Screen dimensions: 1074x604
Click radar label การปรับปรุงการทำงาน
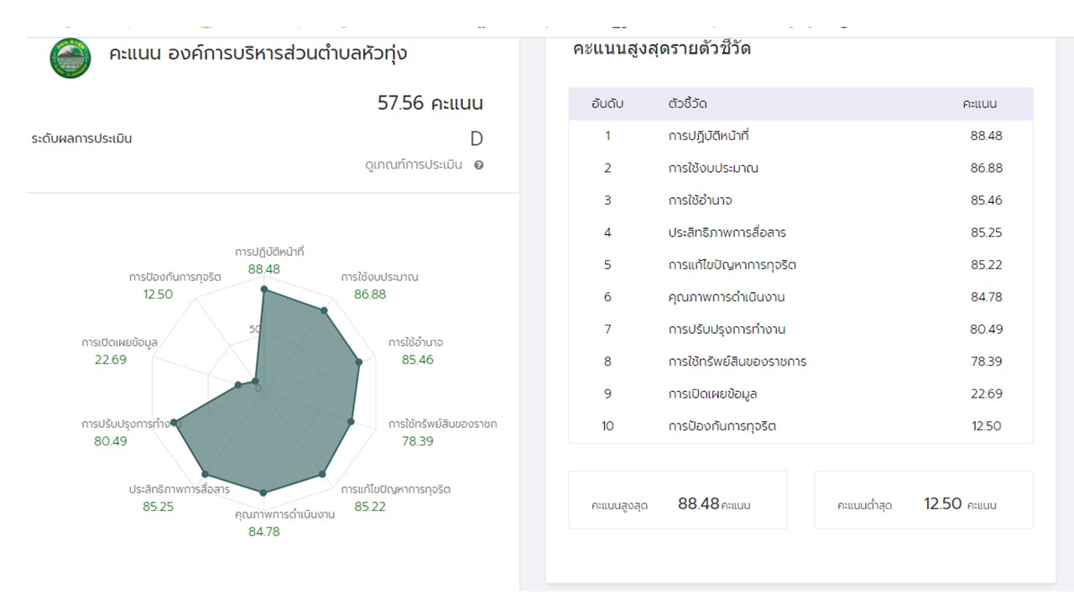click(132, 424)
